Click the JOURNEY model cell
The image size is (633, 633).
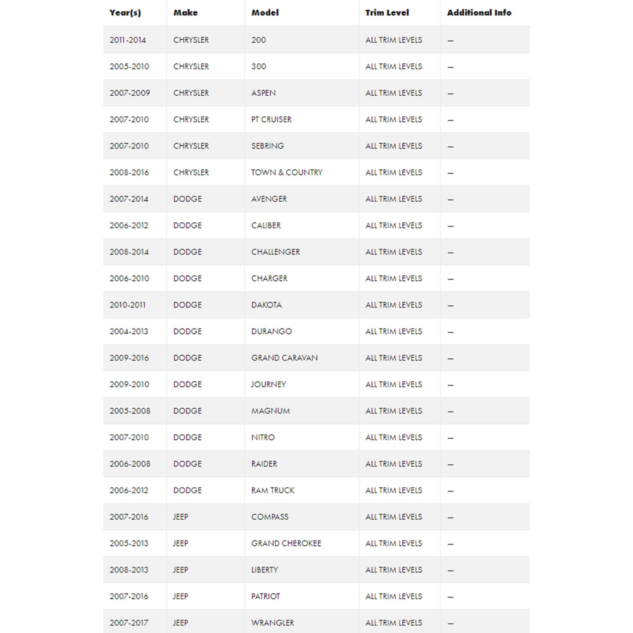tap(302, 385)
